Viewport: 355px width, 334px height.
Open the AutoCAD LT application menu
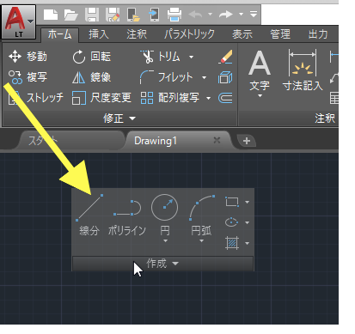click(x=19, y=21)
